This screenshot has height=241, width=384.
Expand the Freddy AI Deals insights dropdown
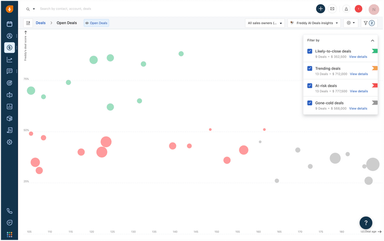314,23
